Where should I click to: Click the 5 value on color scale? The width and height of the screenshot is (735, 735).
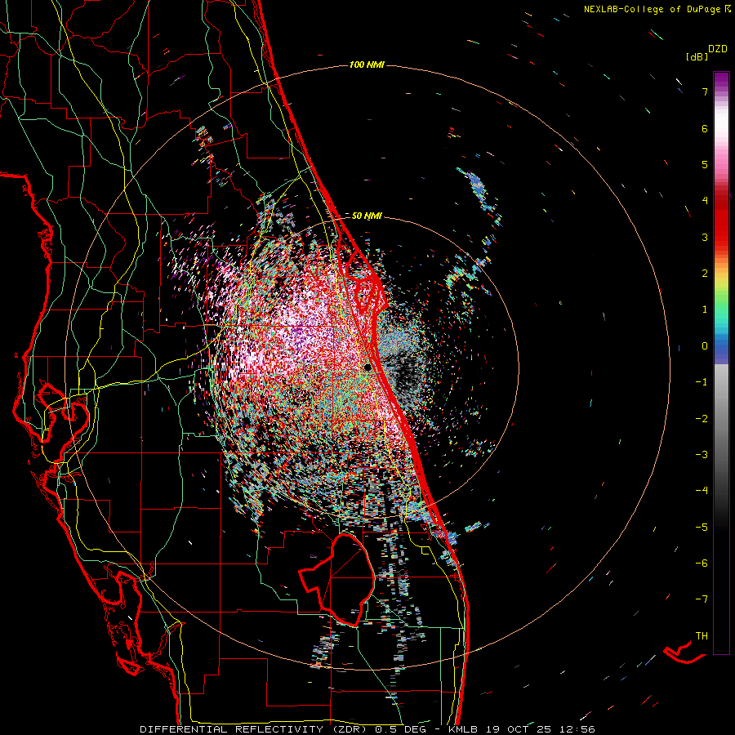coord(705,164)
